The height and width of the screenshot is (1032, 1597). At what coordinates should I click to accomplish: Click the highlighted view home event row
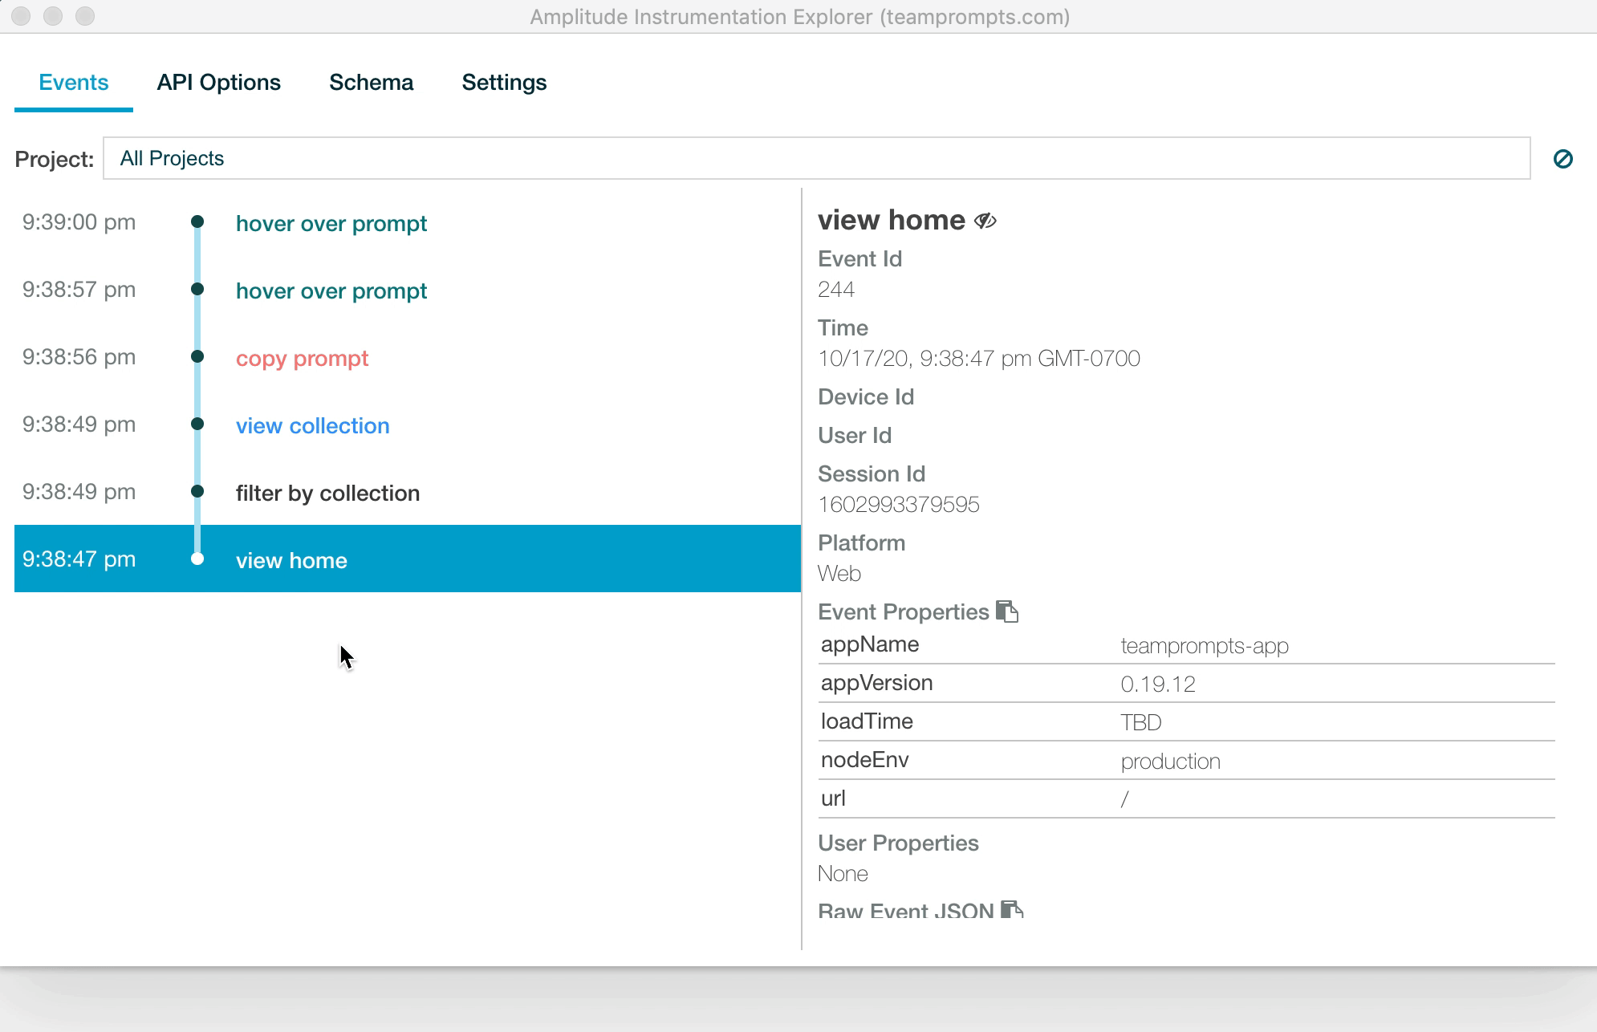point(406,559)
